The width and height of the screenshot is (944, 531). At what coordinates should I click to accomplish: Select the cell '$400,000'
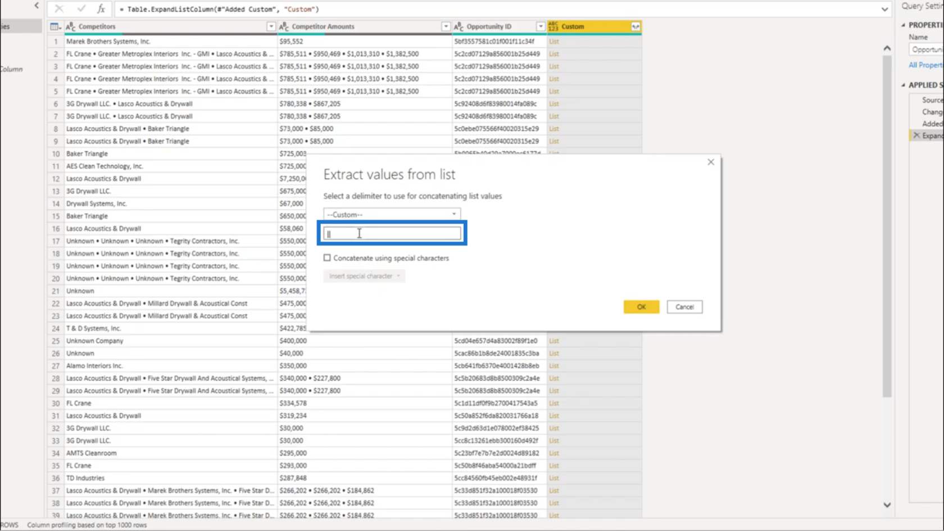click(365, 341)
